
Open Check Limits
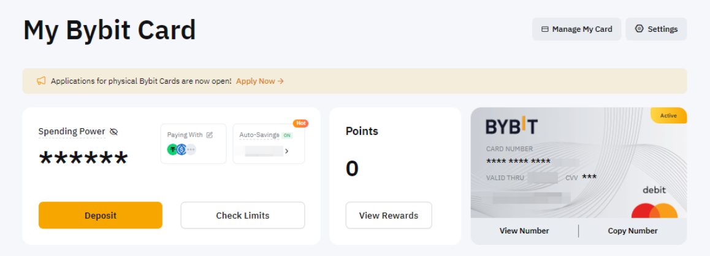coord(242,215)
